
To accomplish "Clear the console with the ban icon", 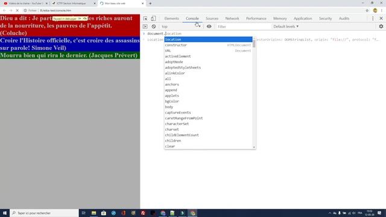I will (154, 27).
